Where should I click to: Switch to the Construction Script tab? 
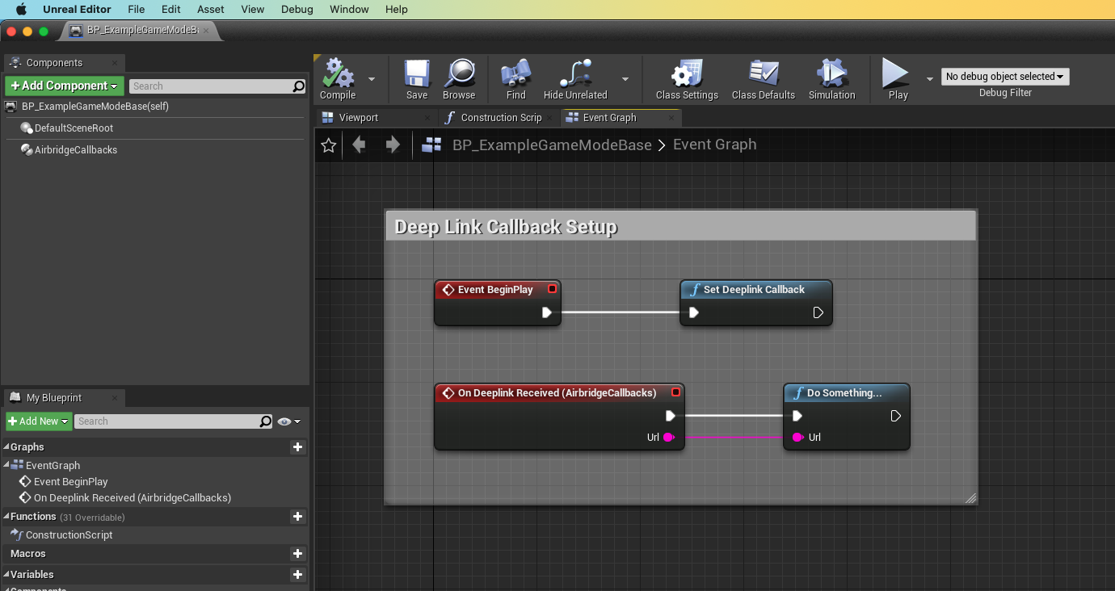click(x=499, y=118)
